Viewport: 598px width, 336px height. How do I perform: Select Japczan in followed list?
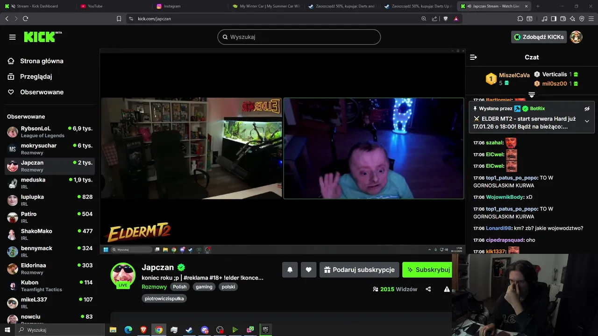(x=50, y=166)
